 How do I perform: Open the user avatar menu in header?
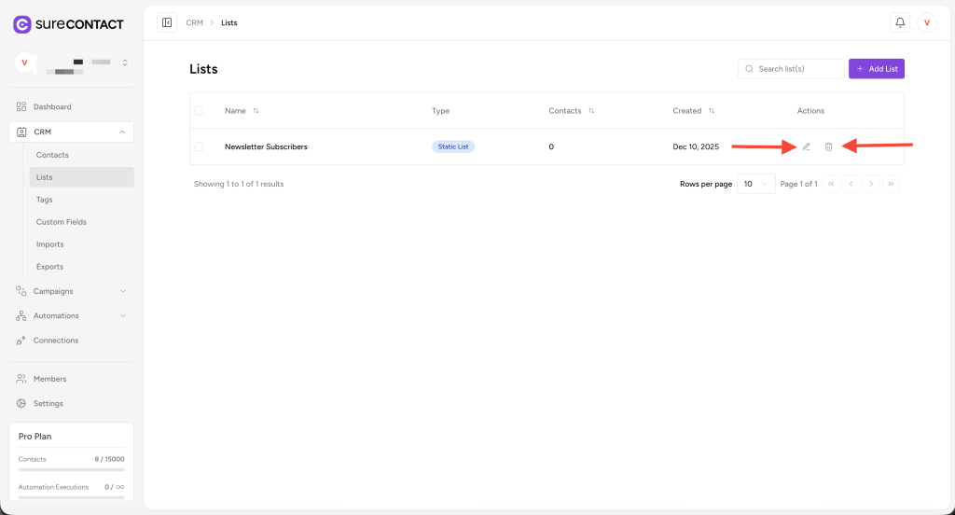(927, 22)
